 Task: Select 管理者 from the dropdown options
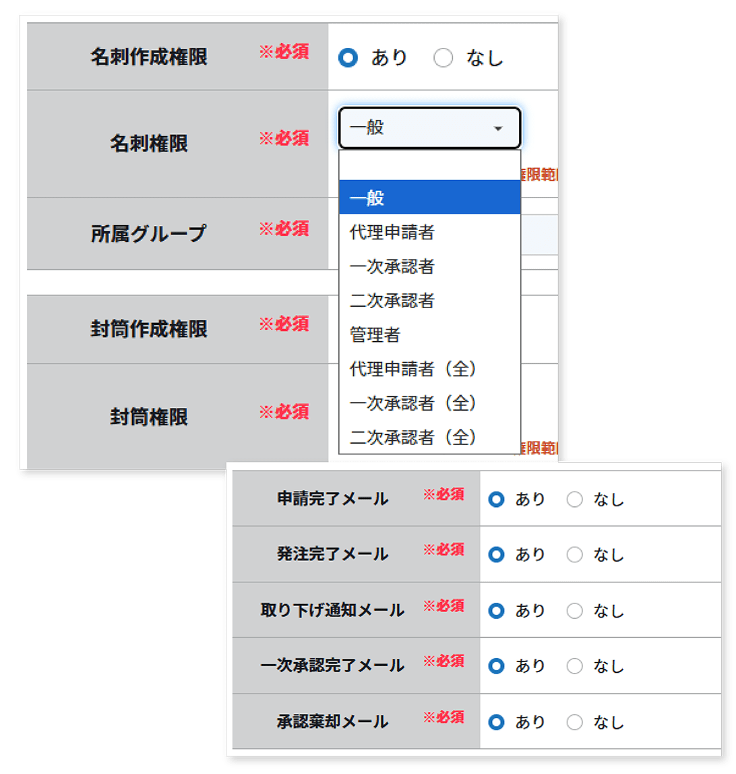(x=429, y=335)
